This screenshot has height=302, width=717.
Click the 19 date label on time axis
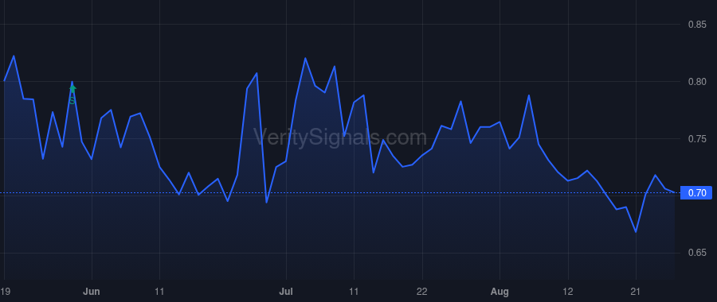pyautogui.click(x=5, y=291)
